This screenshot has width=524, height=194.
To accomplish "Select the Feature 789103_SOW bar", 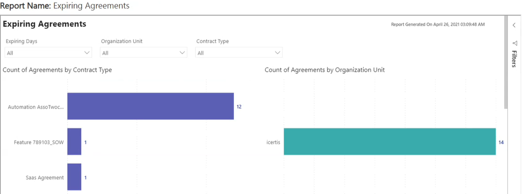I will point(74,142).
